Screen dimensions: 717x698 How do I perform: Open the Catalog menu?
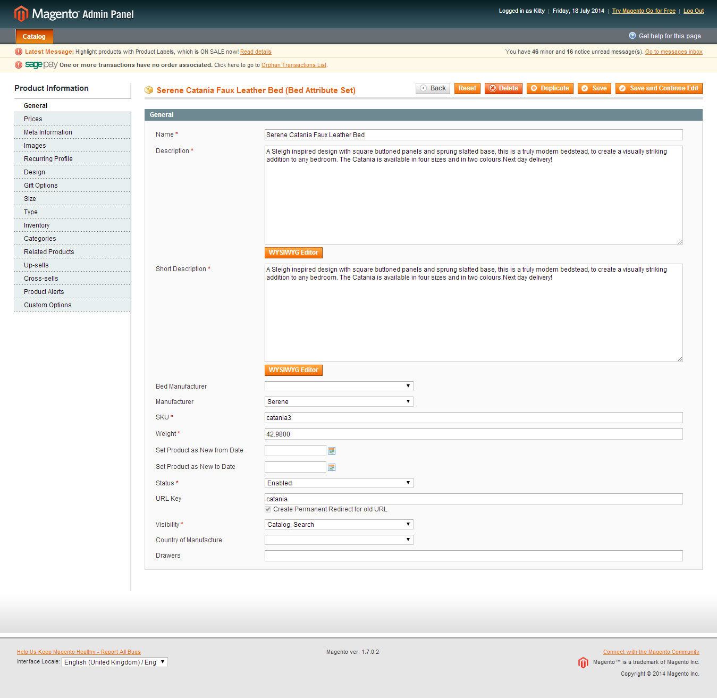[34, 37]
